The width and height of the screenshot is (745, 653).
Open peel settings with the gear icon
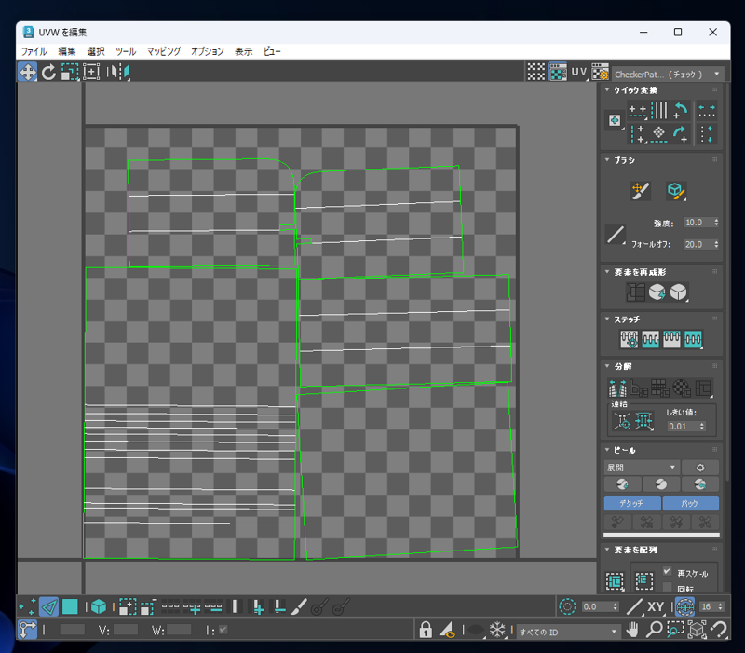(700, 468)
